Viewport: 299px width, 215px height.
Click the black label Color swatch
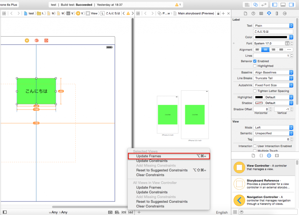coord(271,37)
